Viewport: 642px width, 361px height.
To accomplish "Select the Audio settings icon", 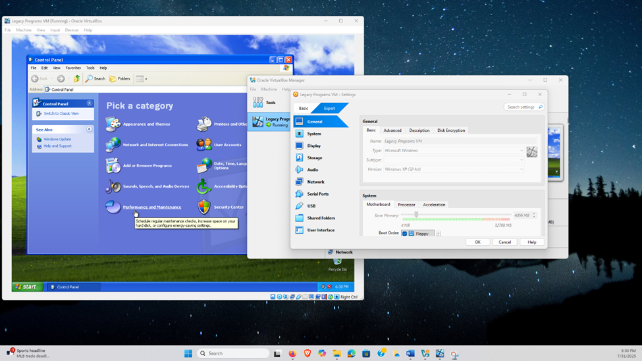I will tap(300, 170).
